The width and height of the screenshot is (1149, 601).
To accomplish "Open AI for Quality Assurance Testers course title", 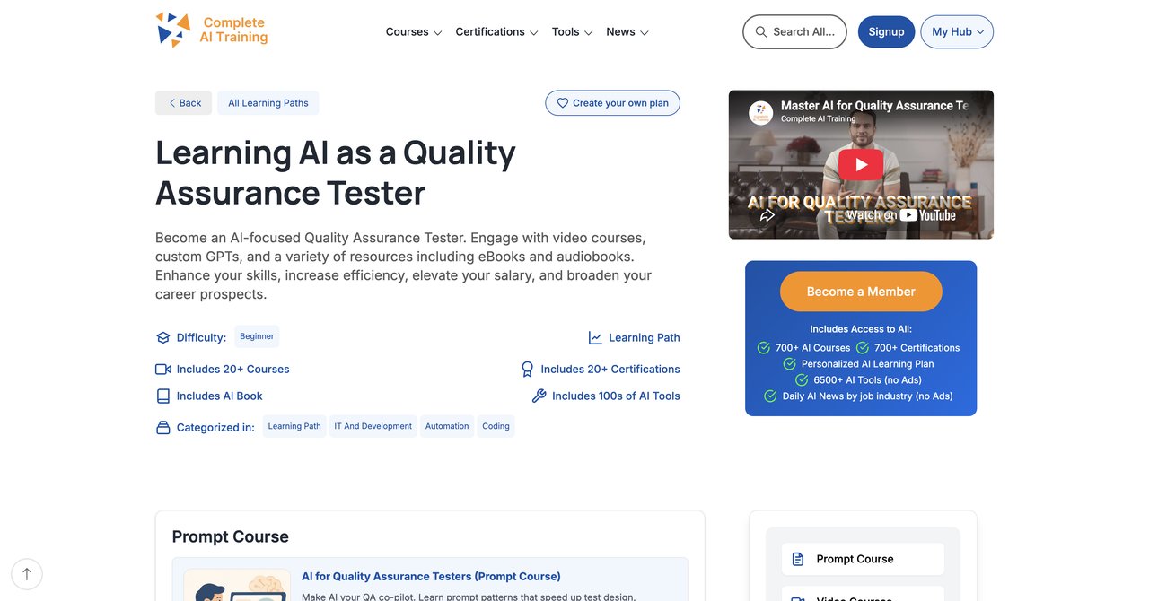I will 431,577.
